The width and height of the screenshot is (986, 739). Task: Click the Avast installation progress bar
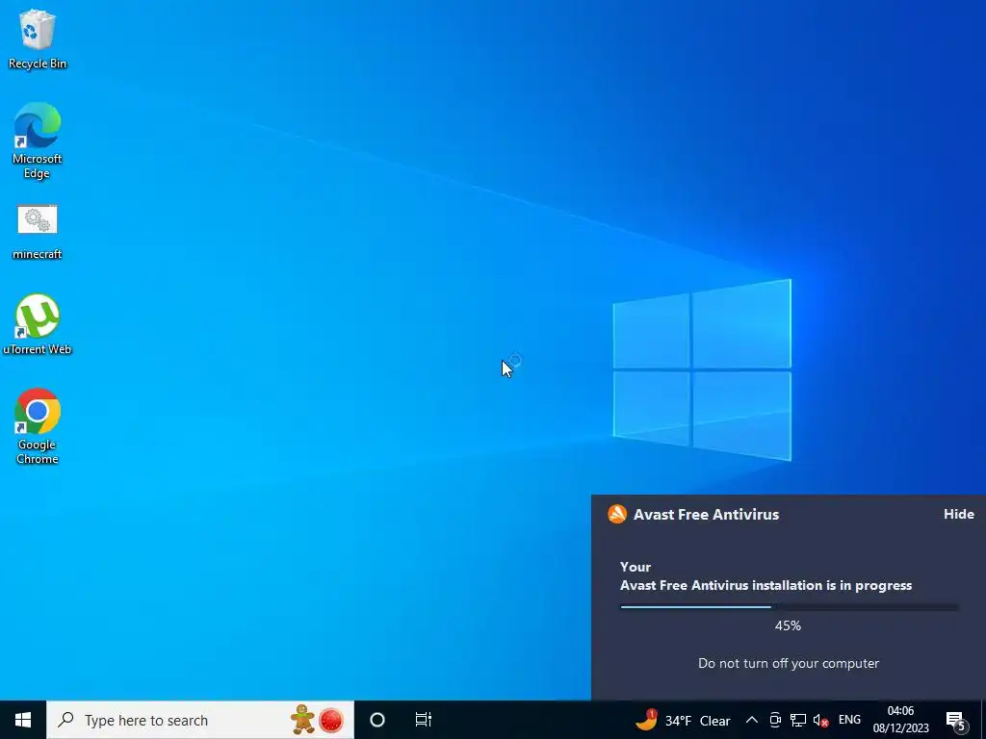790,607
